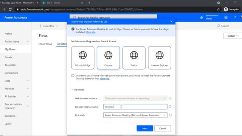
Task: Click the info icon beside Web browser instance
Action: (x=170, y=98)
